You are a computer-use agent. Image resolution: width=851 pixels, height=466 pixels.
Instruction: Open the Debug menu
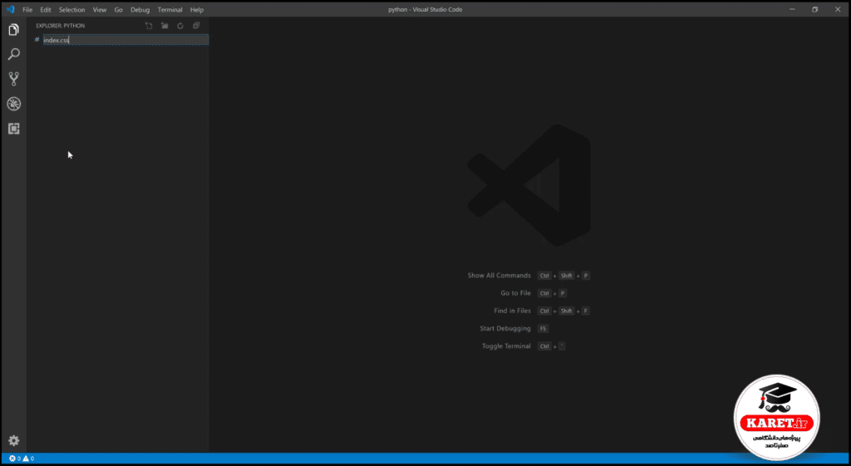coord(140,10)
